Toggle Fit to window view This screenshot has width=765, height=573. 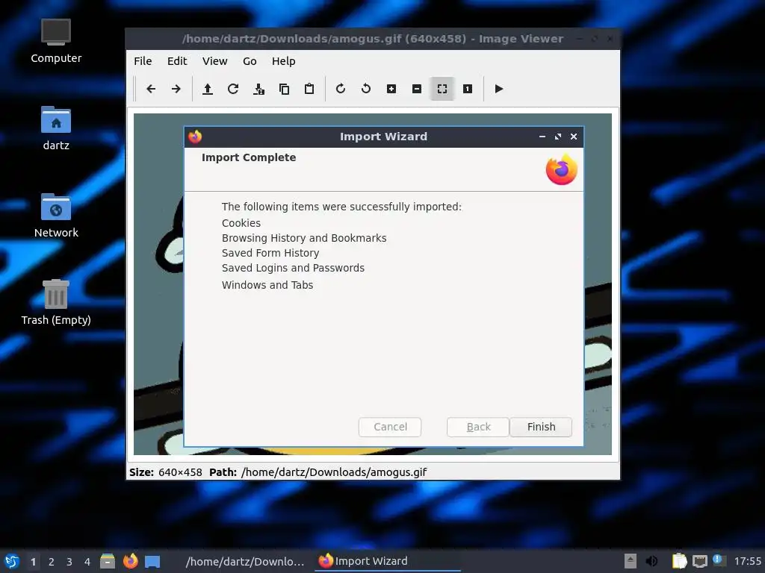click(x=442, y=89)
